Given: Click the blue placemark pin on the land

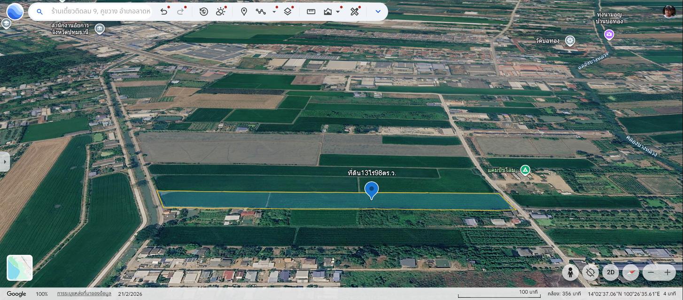Looking at the screenshot, I should tap(372, 190).
